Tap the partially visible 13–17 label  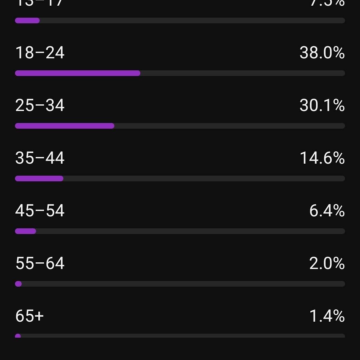pos(39,3)
